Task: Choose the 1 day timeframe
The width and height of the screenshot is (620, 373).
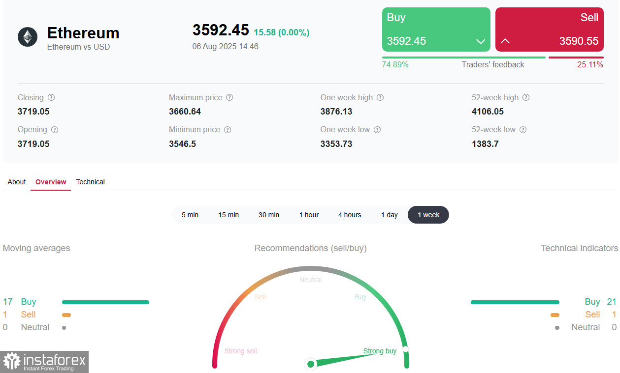Action: pyautogui.click(x=389, y=215)
